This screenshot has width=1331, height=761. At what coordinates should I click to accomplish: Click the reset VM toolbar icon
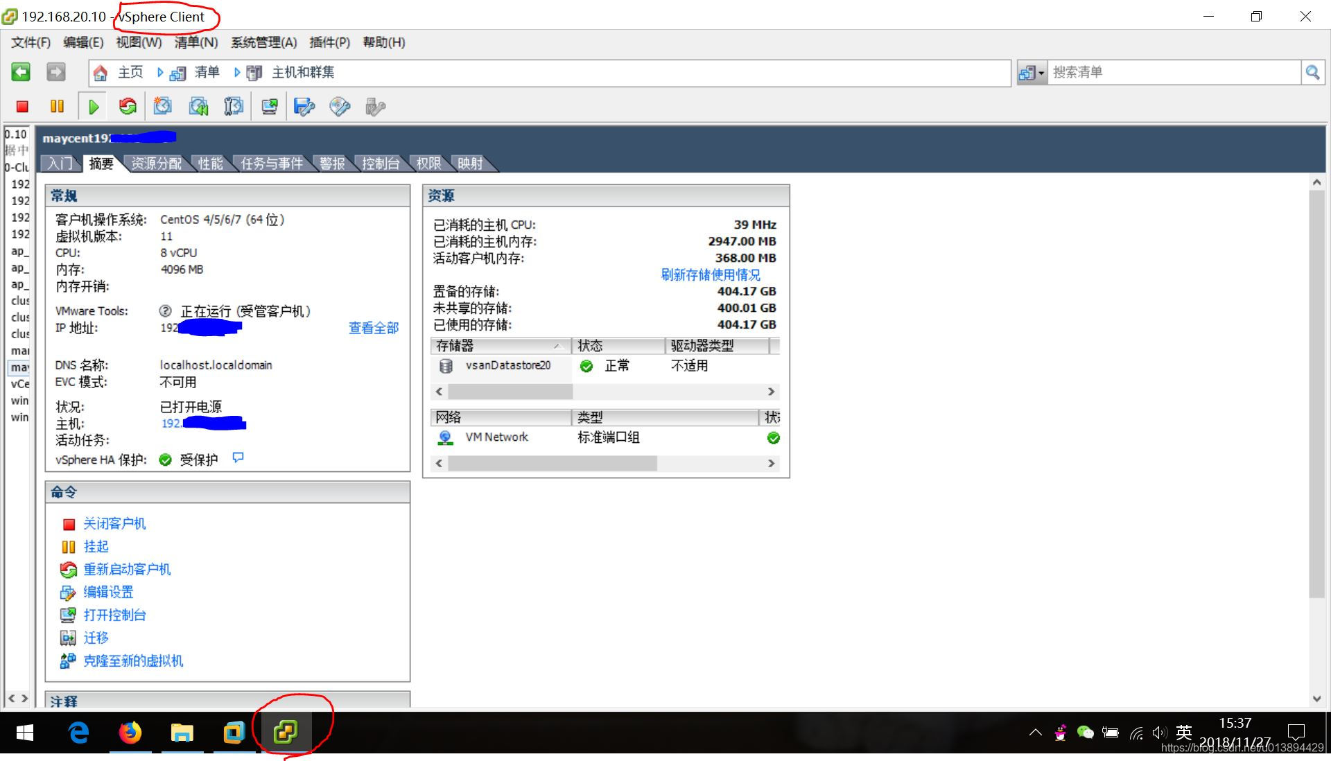[x=128, y=106]
